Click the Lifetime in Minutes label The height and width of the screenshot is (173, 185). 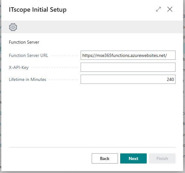pyautogui.click(x=28, y=79)
